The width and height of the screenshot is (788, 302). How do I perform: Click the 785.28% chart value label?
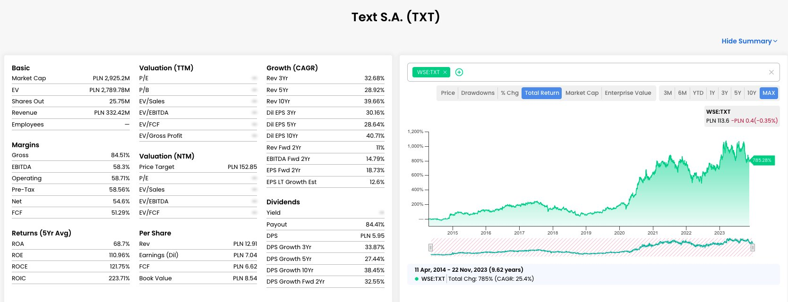[x=762, y=160]
